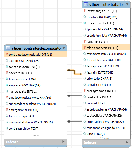Click key icon of relacionadocon column
This screenshot has height=148, width=132.
tap(85, 47)
